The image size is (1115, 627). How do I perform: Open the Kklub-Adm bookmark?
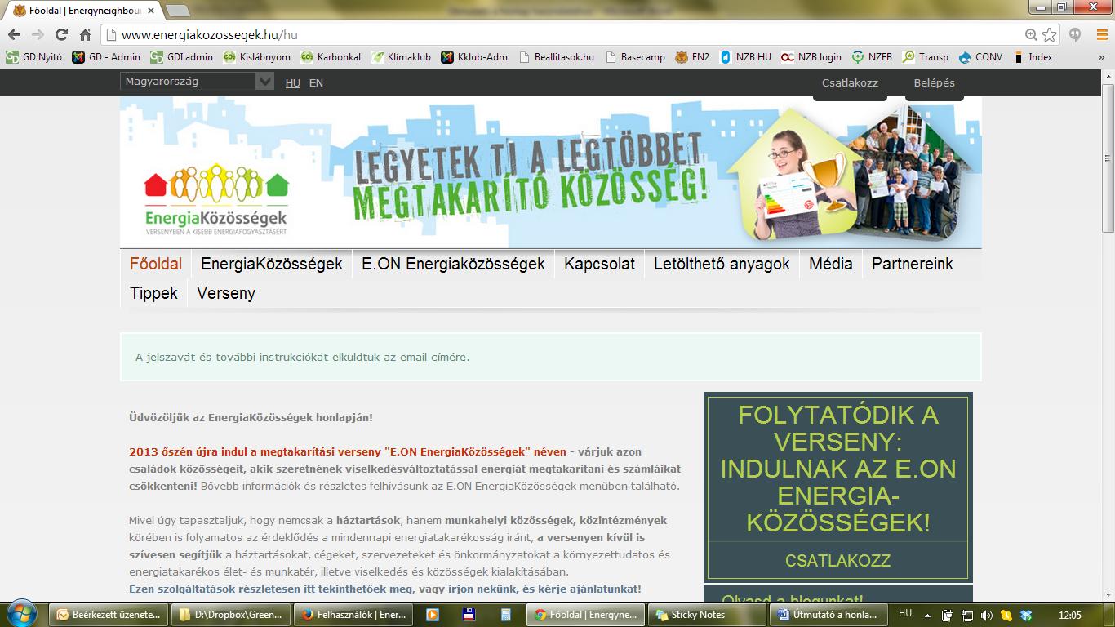(x=474, y=57)
